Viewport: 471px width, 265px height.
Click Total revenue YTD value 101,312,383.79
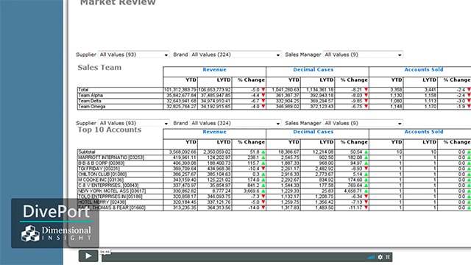coord(180,90)
